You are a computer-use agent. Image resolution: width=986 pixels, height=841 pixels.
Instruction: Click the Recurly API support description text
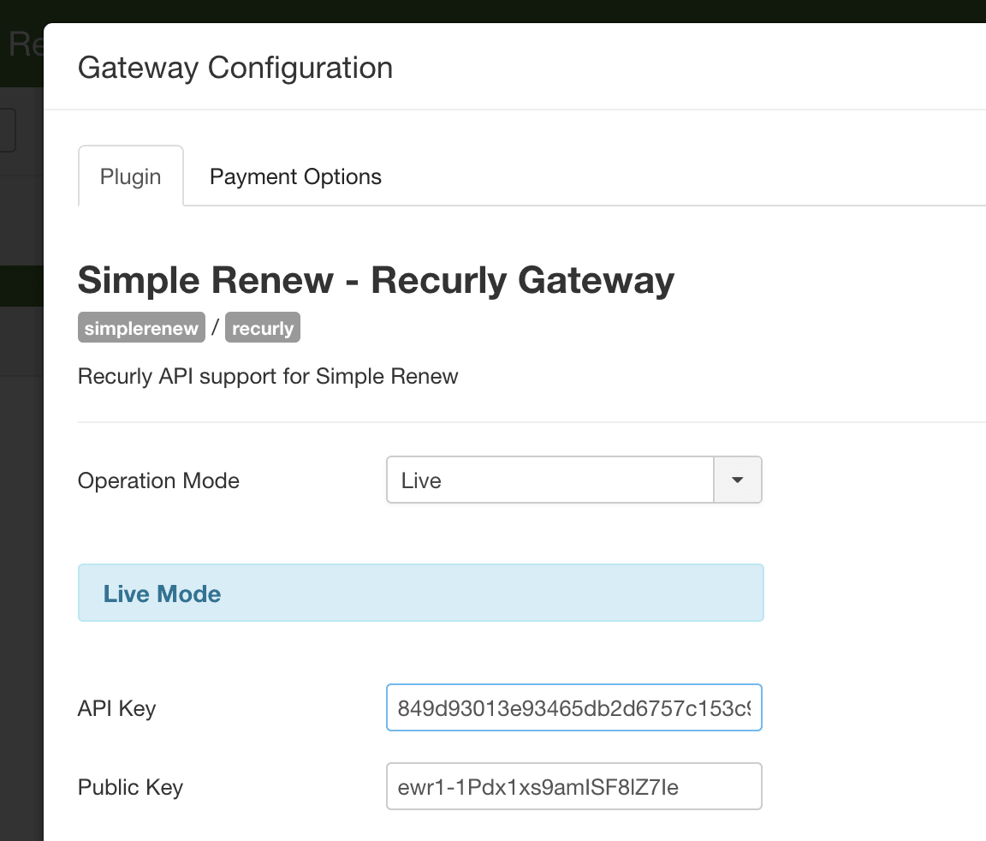coord(268,376)
